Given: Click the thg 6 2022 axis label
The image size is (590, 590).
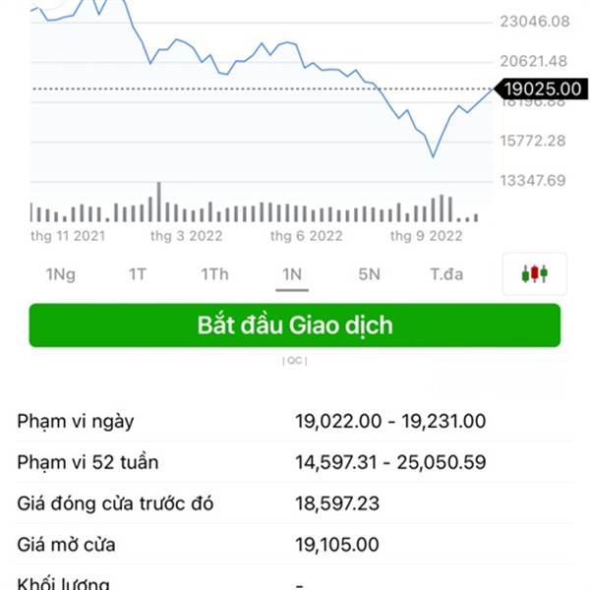Looking at the screenshot, I should click(x=306, y=236).
